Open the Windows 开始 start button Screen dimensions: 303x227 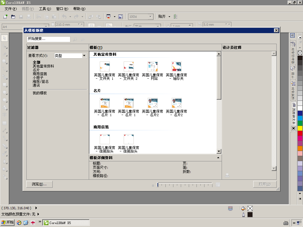pos(7,222)
